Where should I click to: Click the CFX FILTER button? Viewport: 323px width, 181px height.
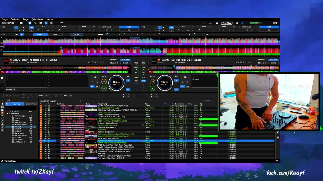(77, 34)
